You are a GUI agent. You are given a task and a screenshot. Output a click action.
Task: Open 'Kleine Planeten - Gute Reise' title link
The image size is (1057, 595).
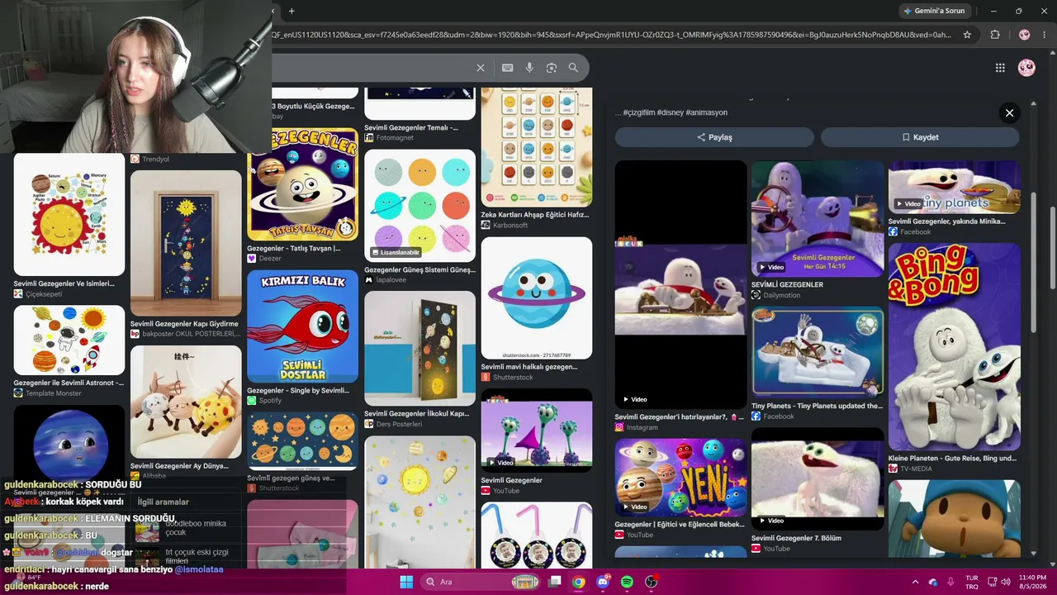[x=952, y=459]
